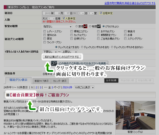Check the 限定 plan checkbox
Image resolution: width=159 pixels, height=135 pixels.
[x=45, y=39]
